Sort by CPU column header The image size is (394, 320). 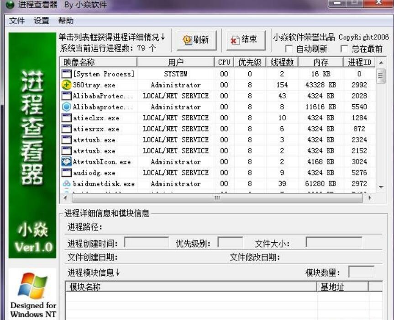[224, 62]
